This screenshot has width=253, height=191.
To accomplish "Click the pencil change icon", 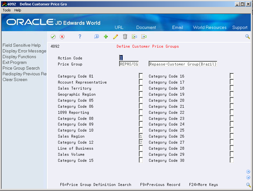I will (115, 37).
